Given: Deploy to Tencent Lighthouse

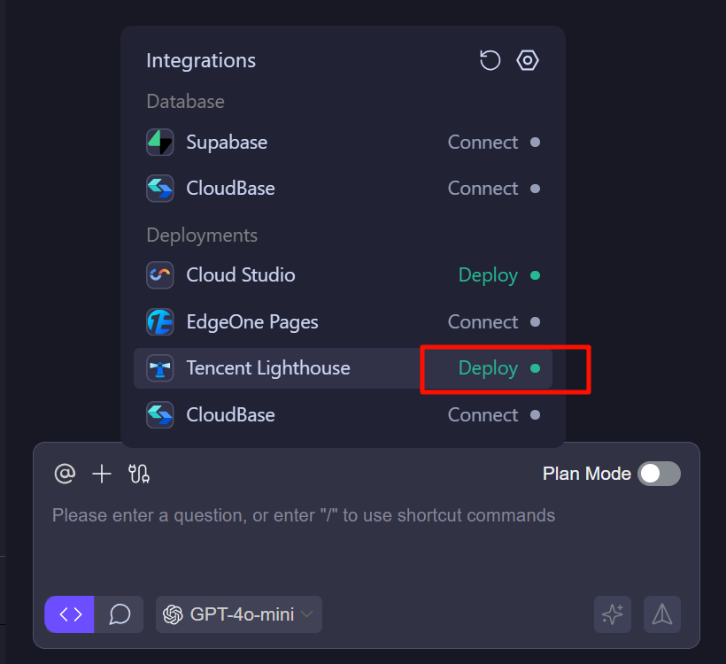Looking at the screenshot, I should click(x=488, y=368).
